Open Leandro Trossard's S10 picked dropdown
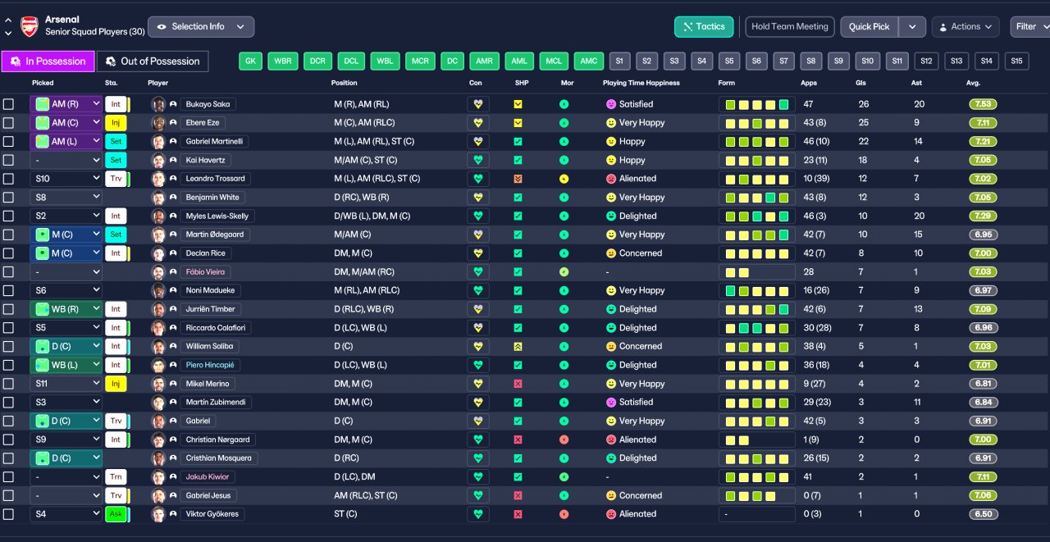The width and height of the screenshot is (1050, 542). pyautogui.click(x=66, y=179)
